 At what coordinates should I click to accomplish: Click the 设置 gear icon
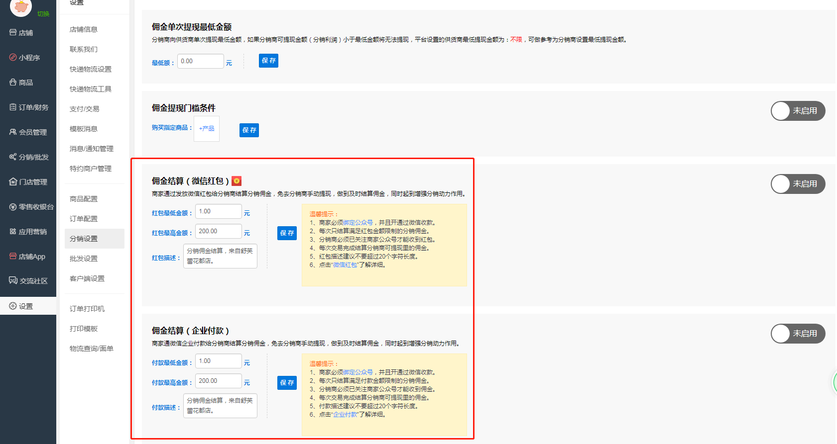[x=13, y=306]
